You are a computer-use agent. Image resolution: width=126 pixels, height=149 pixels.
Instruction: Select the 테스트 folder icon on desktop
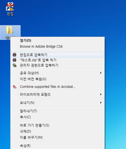click(9, 30)
